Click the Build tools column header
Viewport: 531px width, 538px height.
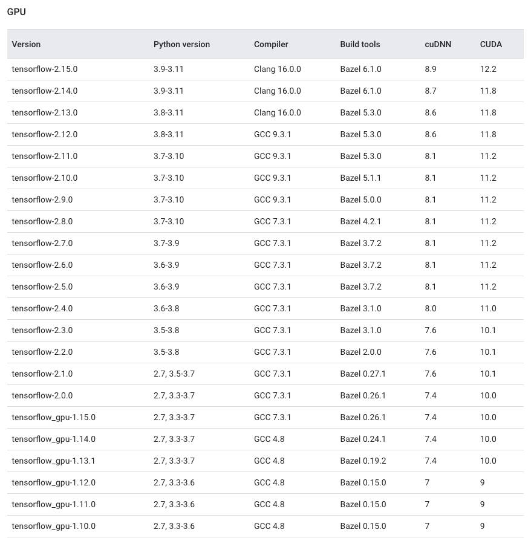[360, 44]
